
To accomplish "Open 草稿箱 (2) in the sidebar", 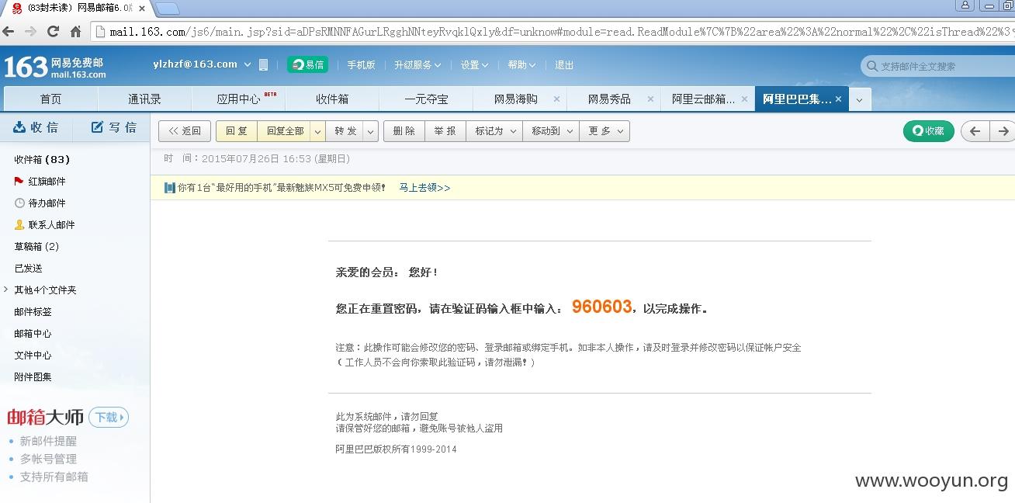I will [36, 246].
